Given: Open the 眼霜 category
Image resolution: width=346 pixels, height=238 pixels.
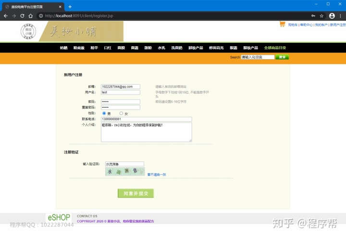Looking at the screenshot, I should click(234, 48).
